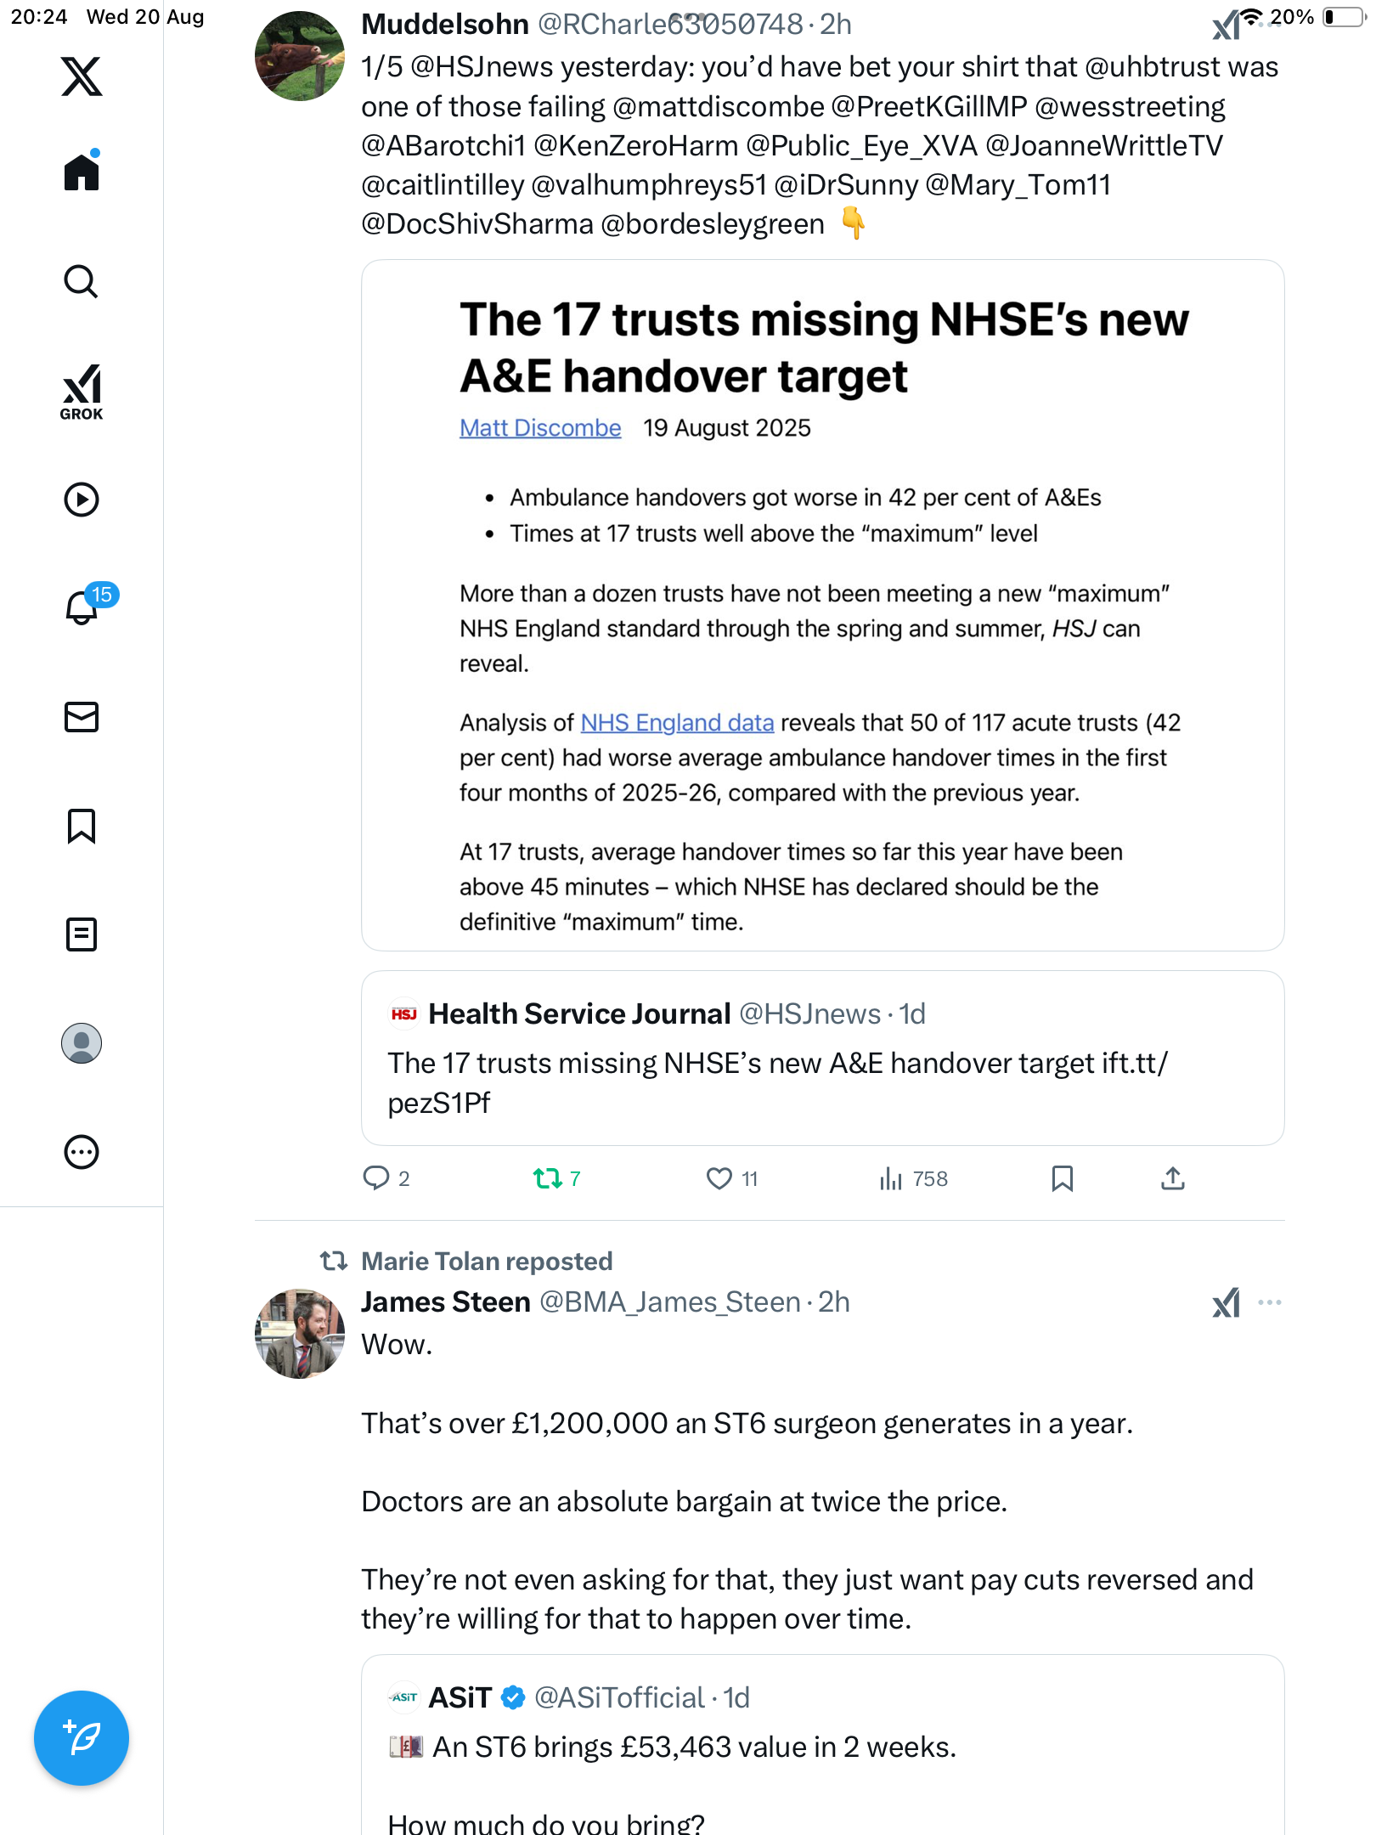Like the Muddelsohn post
The width and height of the screenshot is (1376, 1835).
719,1178
